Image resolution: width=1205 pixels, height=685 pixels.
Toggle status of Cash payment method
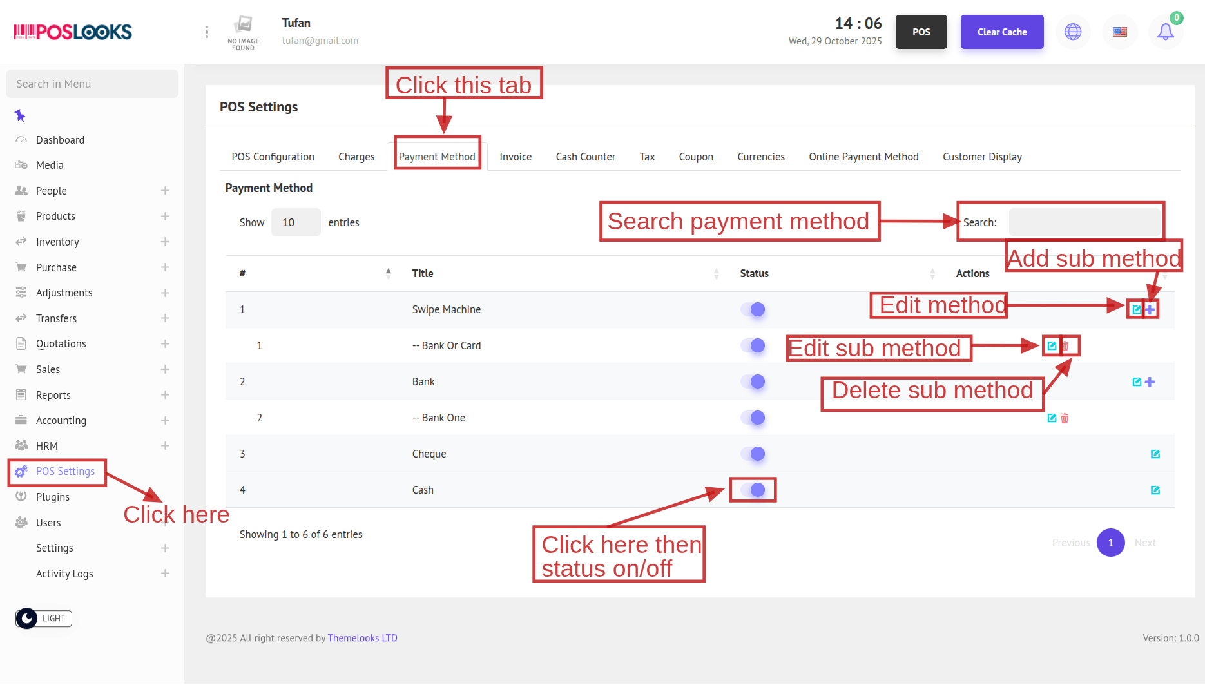click(x=753, y=490)
